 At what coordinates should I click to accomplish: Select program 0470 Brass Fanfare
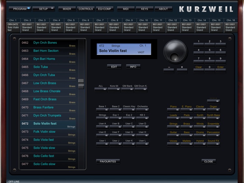[48, 108]
